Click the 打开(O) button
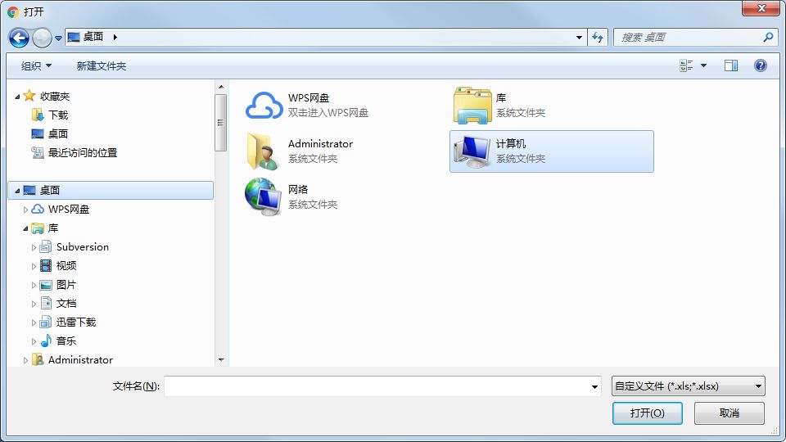This screenshot has height=442, width=786. 647,413
